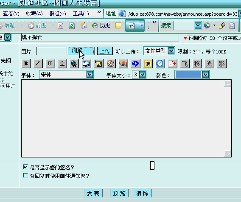The image size is (241, 202).
Task: Expand the 宋体 font dropdown
Action: (x=90, y=75)
